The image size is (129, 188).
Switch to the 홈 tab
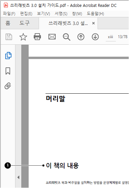click(8, 23)
